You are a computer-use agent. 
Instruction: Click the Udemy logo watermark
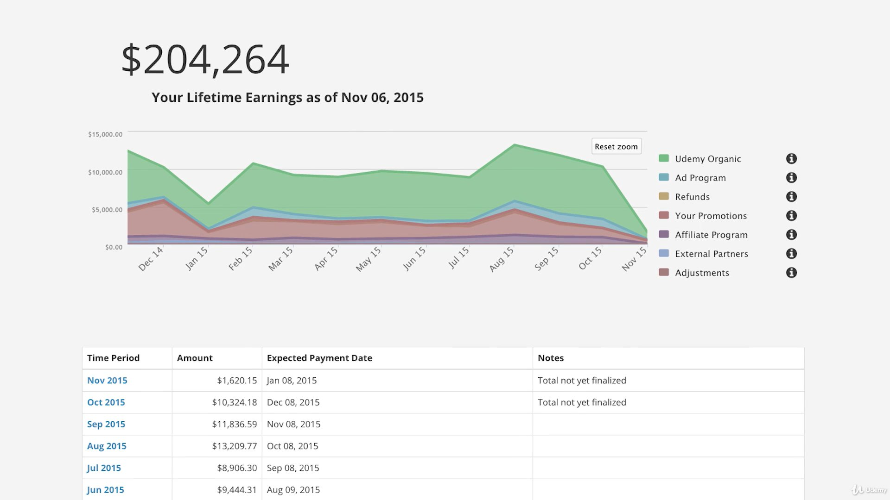(x=869, y=490)
